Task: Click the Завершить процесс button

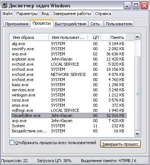Action: (120, 144)
